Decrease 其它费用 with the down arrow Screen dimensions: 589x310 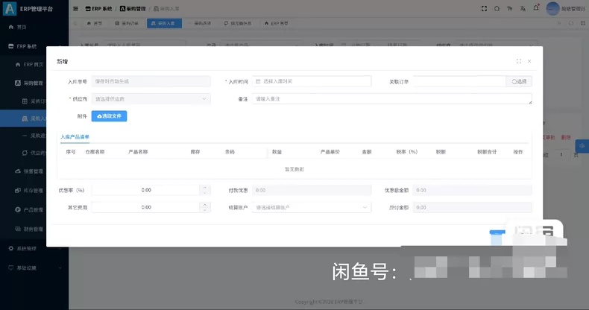pyautogui.click(x=205, y=210)
